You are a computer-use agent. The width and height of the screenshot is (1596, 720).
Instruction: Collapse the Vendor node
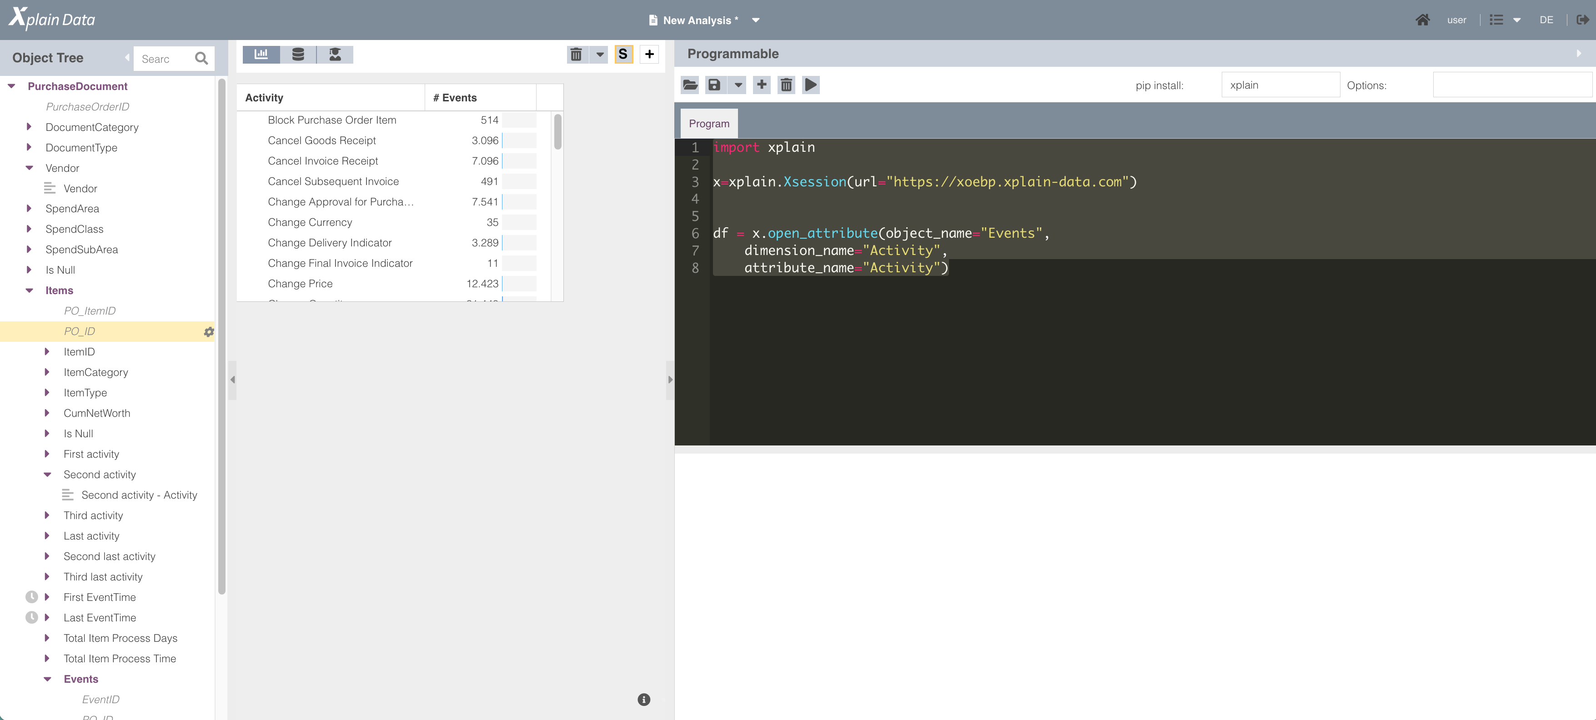[x=29, y=168]
